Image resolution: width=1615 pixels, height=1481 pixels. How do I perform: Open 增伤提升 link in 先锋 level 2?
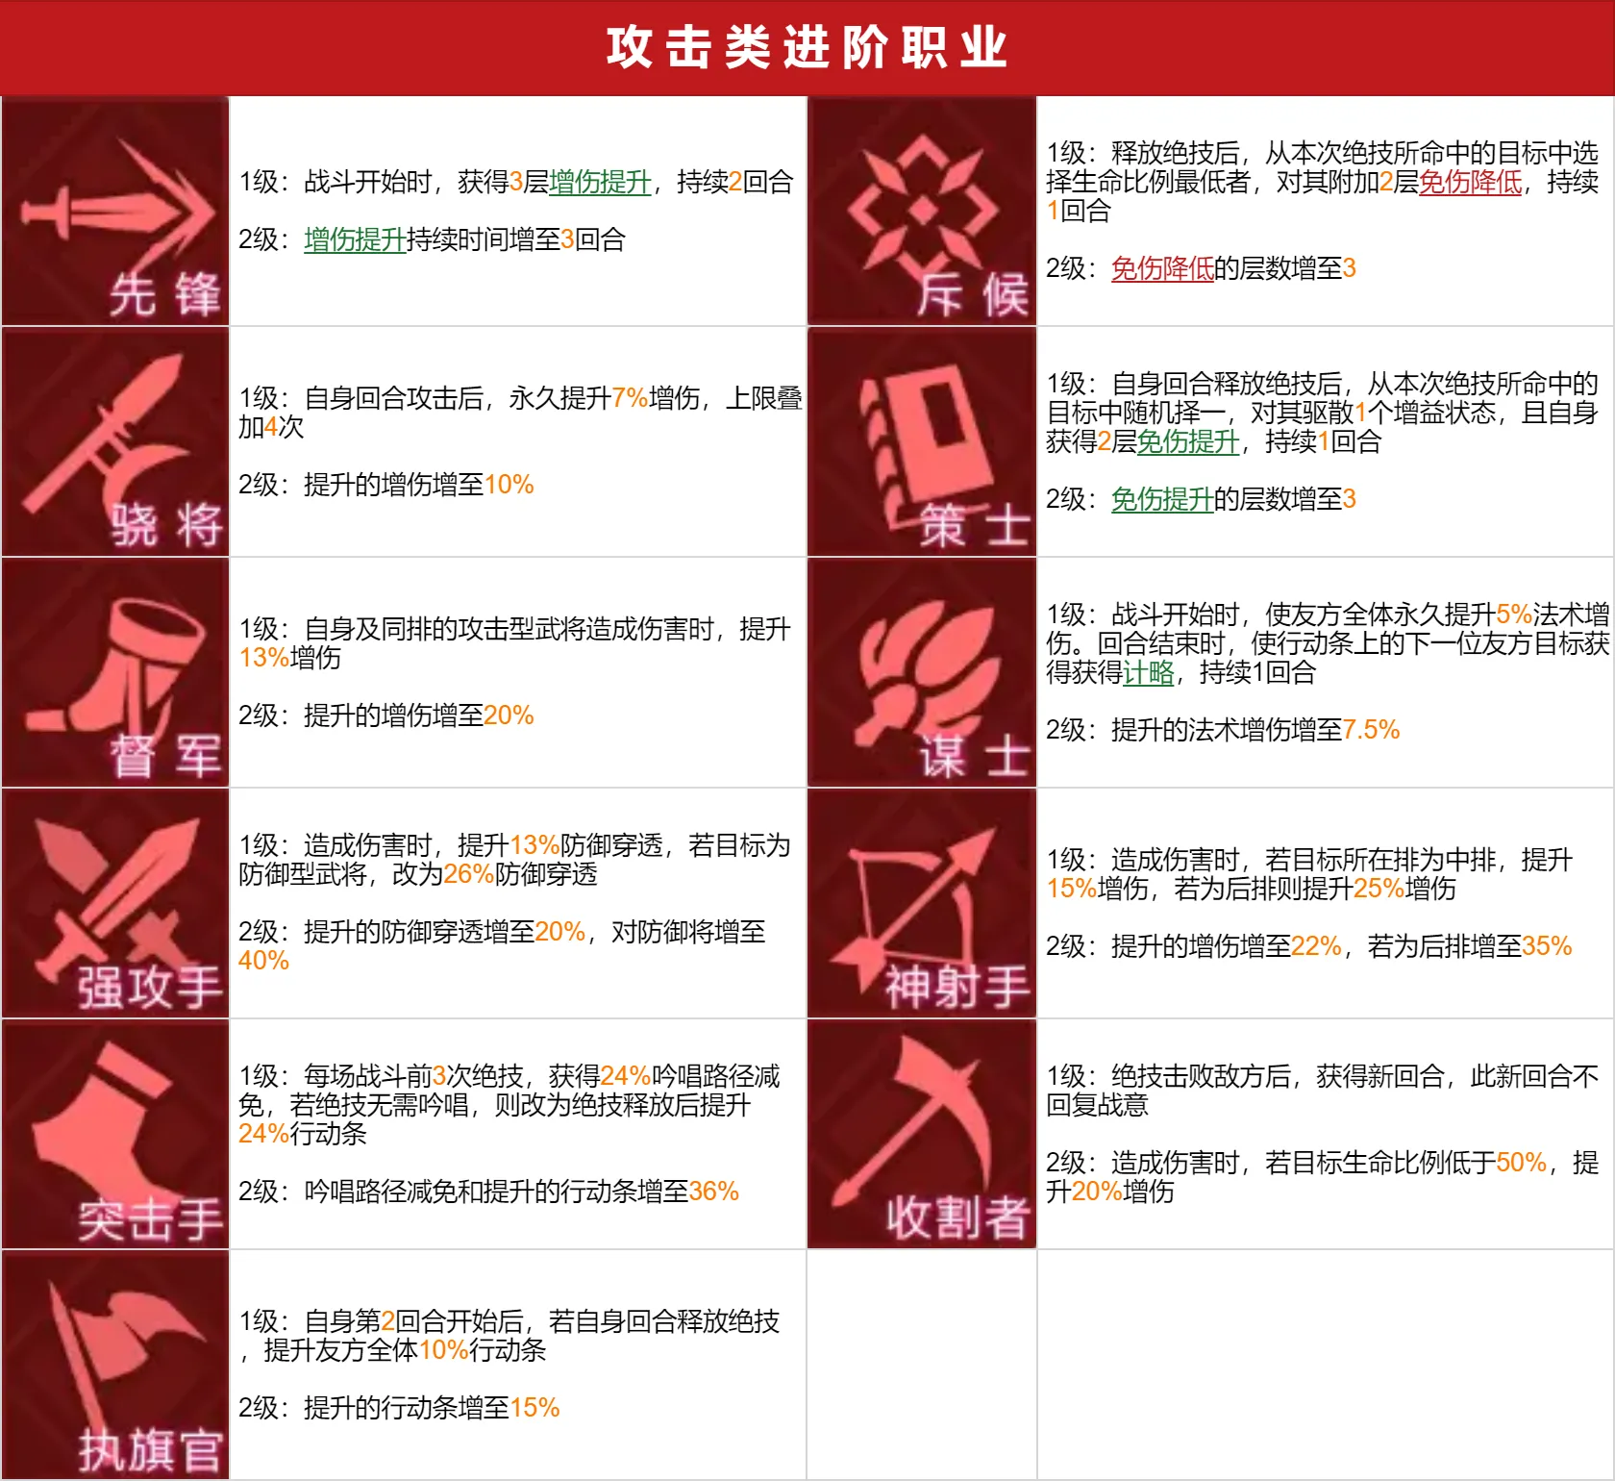coord(355,239)
